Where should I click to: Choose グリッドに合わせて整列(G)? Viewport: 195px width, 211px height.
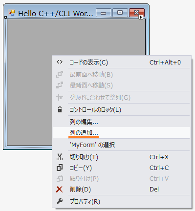122,98
